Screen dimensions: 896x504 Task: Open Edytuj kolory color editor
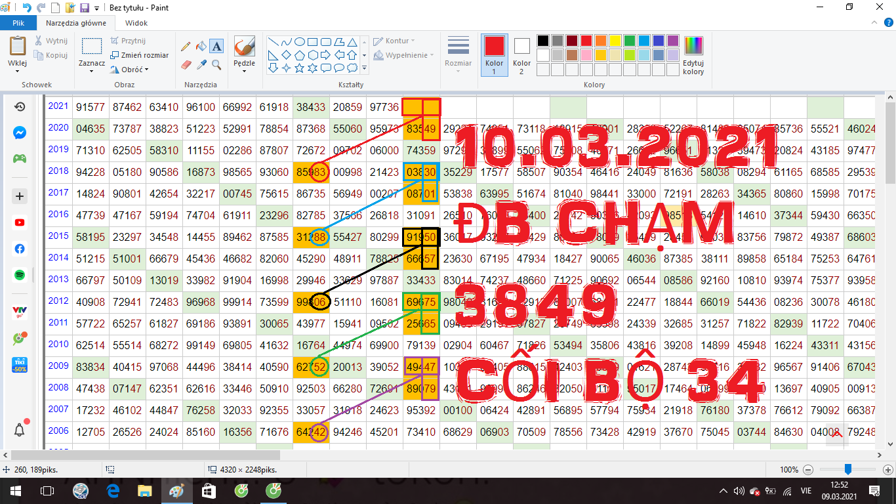[x=693, y=54]
